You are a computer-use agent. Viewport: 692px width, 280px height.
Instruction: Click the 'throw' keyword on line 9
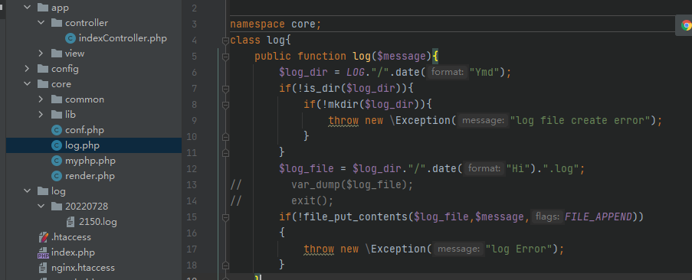[343, 120]
